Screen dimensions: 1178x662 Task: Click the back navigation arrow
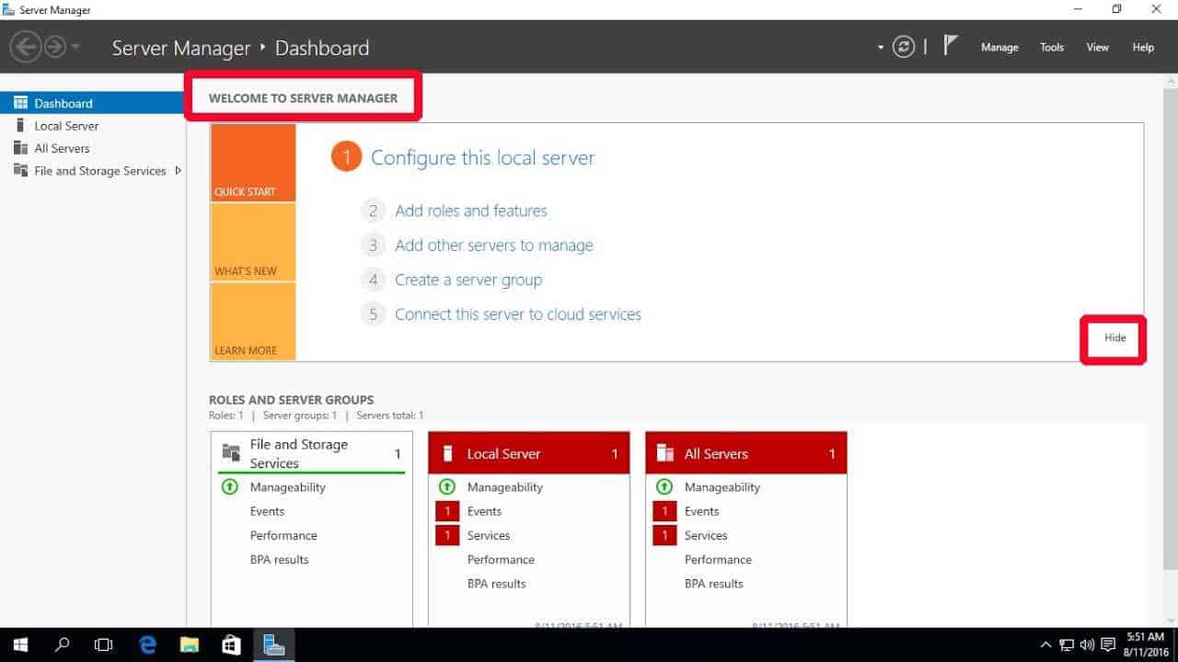(x=26, y=47)
